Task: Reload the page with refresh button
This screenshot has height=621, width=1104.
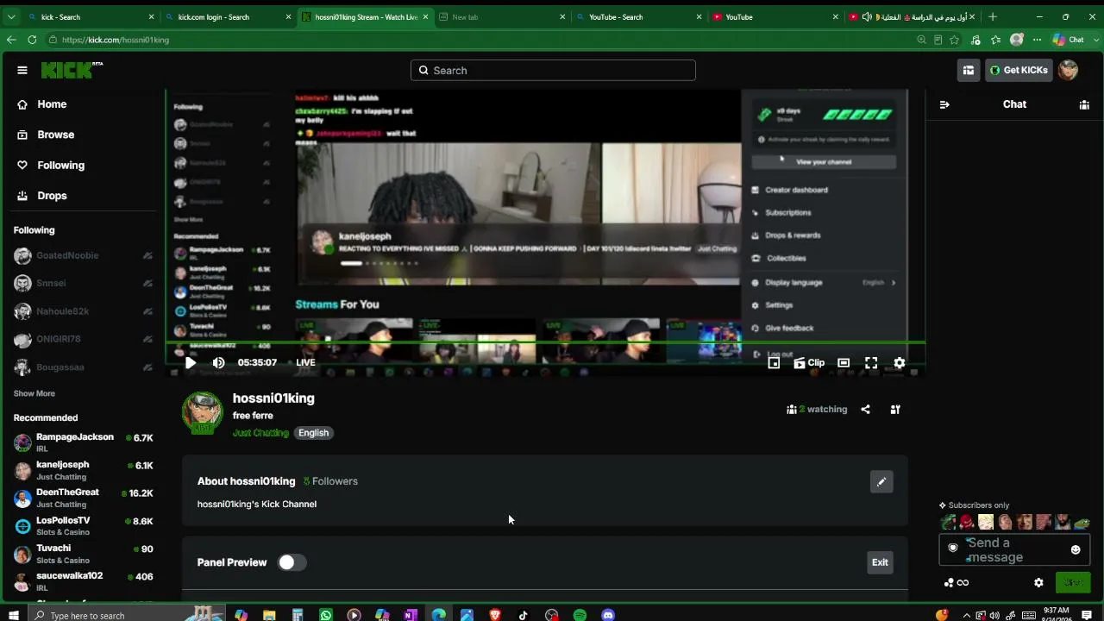Action: point(32,40)
